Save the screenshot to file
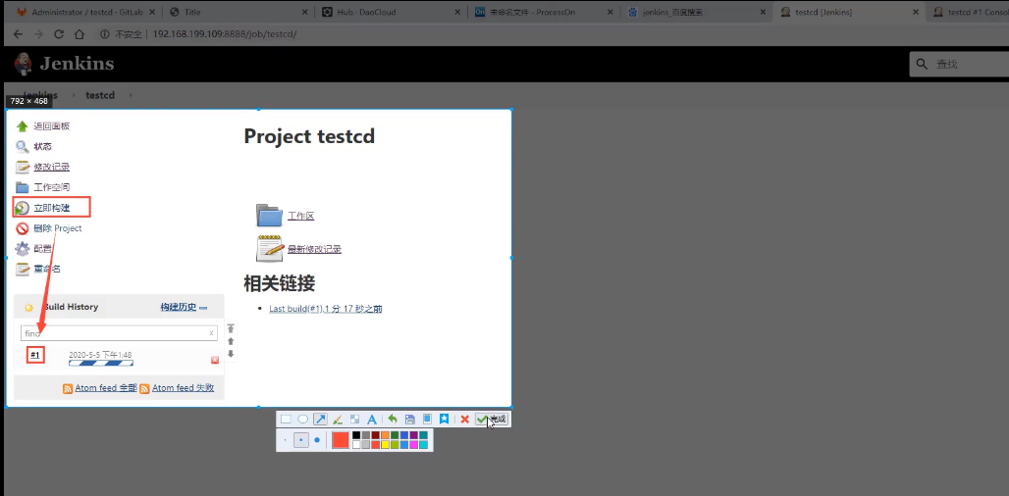The width and height of the screenshot is (1009, 496). 409,419
